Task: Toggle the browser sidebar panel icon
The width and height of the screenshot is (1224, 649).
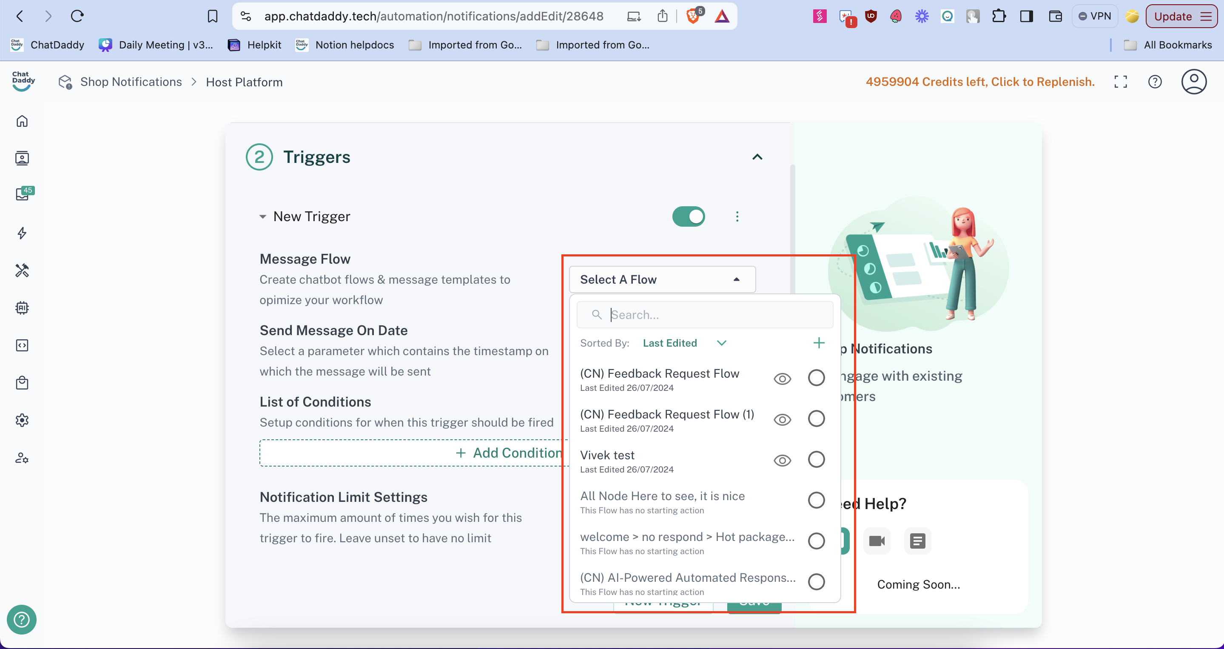Action: (1026, 16)
